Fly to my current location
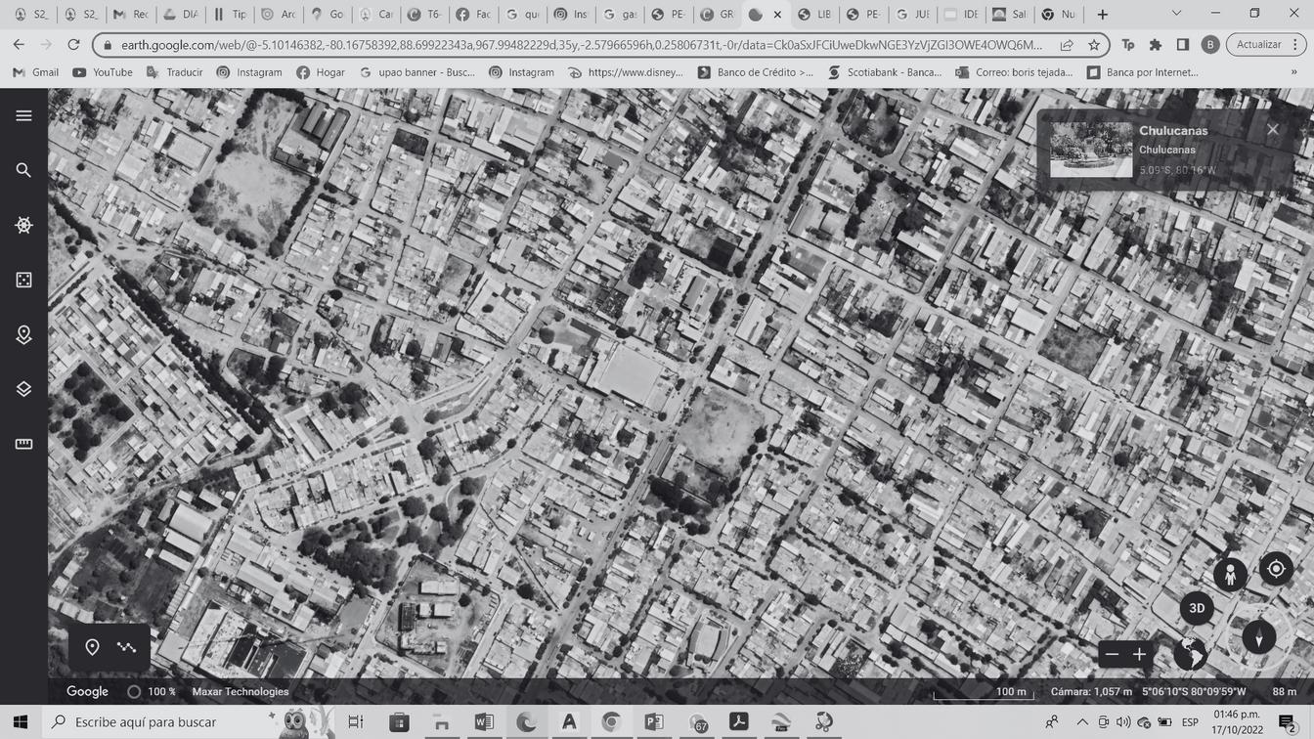 [x=1276, y=569]
